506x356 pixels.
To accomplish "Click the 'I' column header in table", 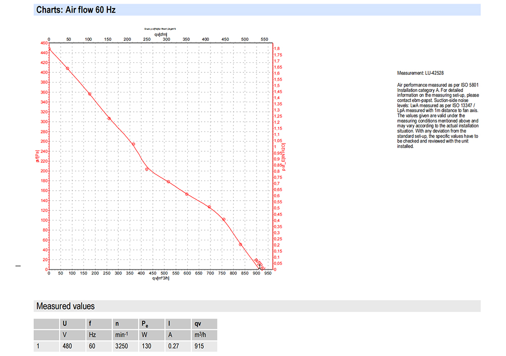I will (x=178, y=324).
